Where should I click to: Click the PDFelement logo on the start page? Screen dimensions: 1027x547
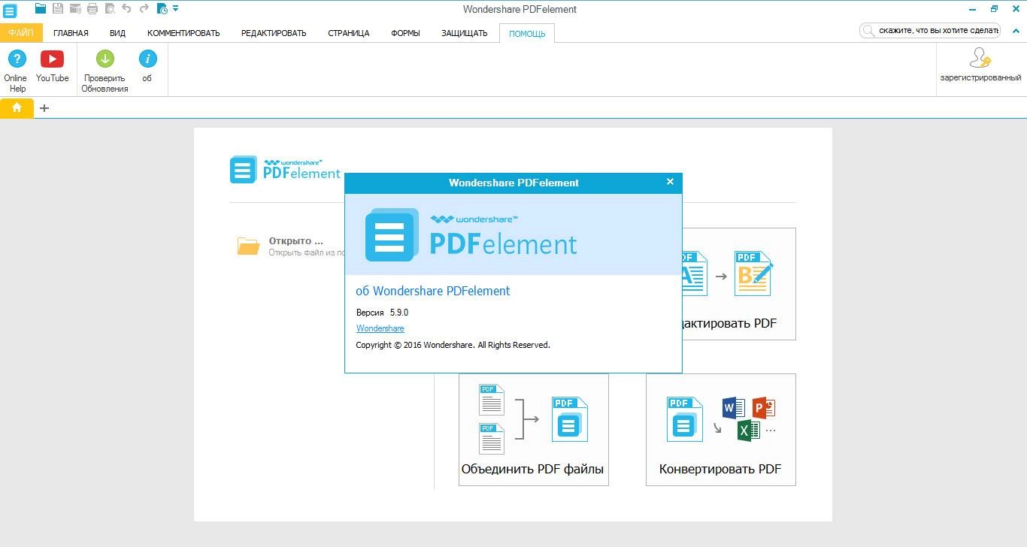click(x=285, y=170)
